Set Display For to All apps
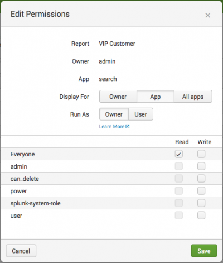223x263 pixels. tap(193, 97)
